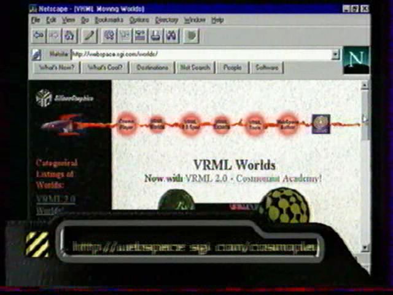Click the Netscape N logo
This screenshot has height=295, width=393.
356,60
